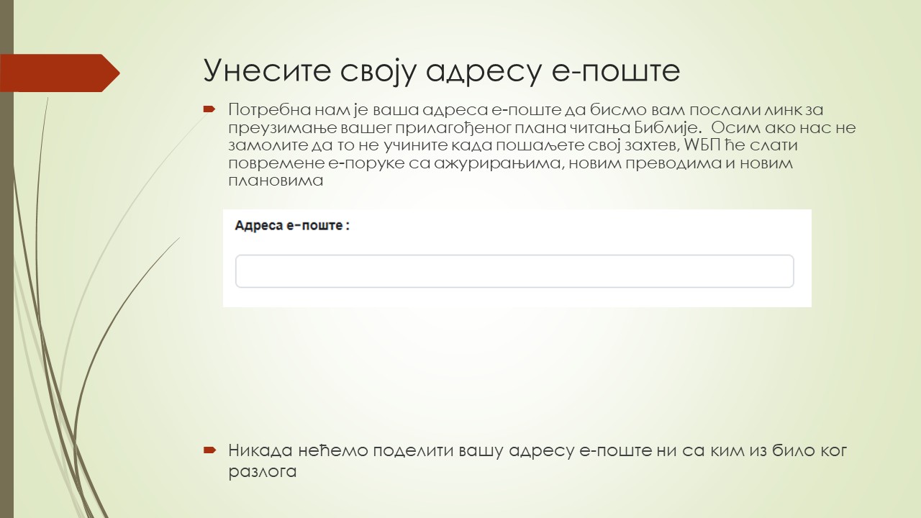This screenshot has height=518, width=921.
Task: Click the pointed tip of the red arrow shape
Action: tap(118, 73)
